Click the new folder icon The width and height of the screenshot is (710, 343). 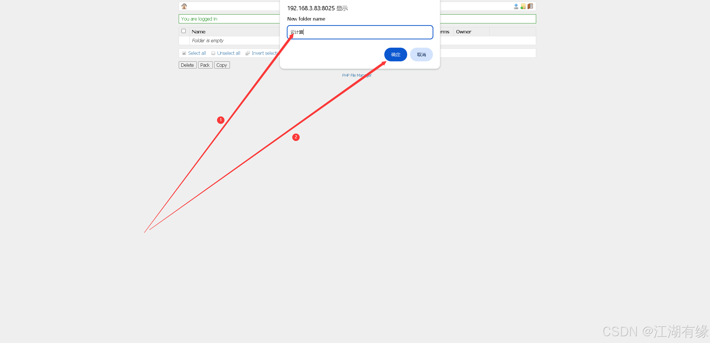pyautogui.click(x=523, y=6)
